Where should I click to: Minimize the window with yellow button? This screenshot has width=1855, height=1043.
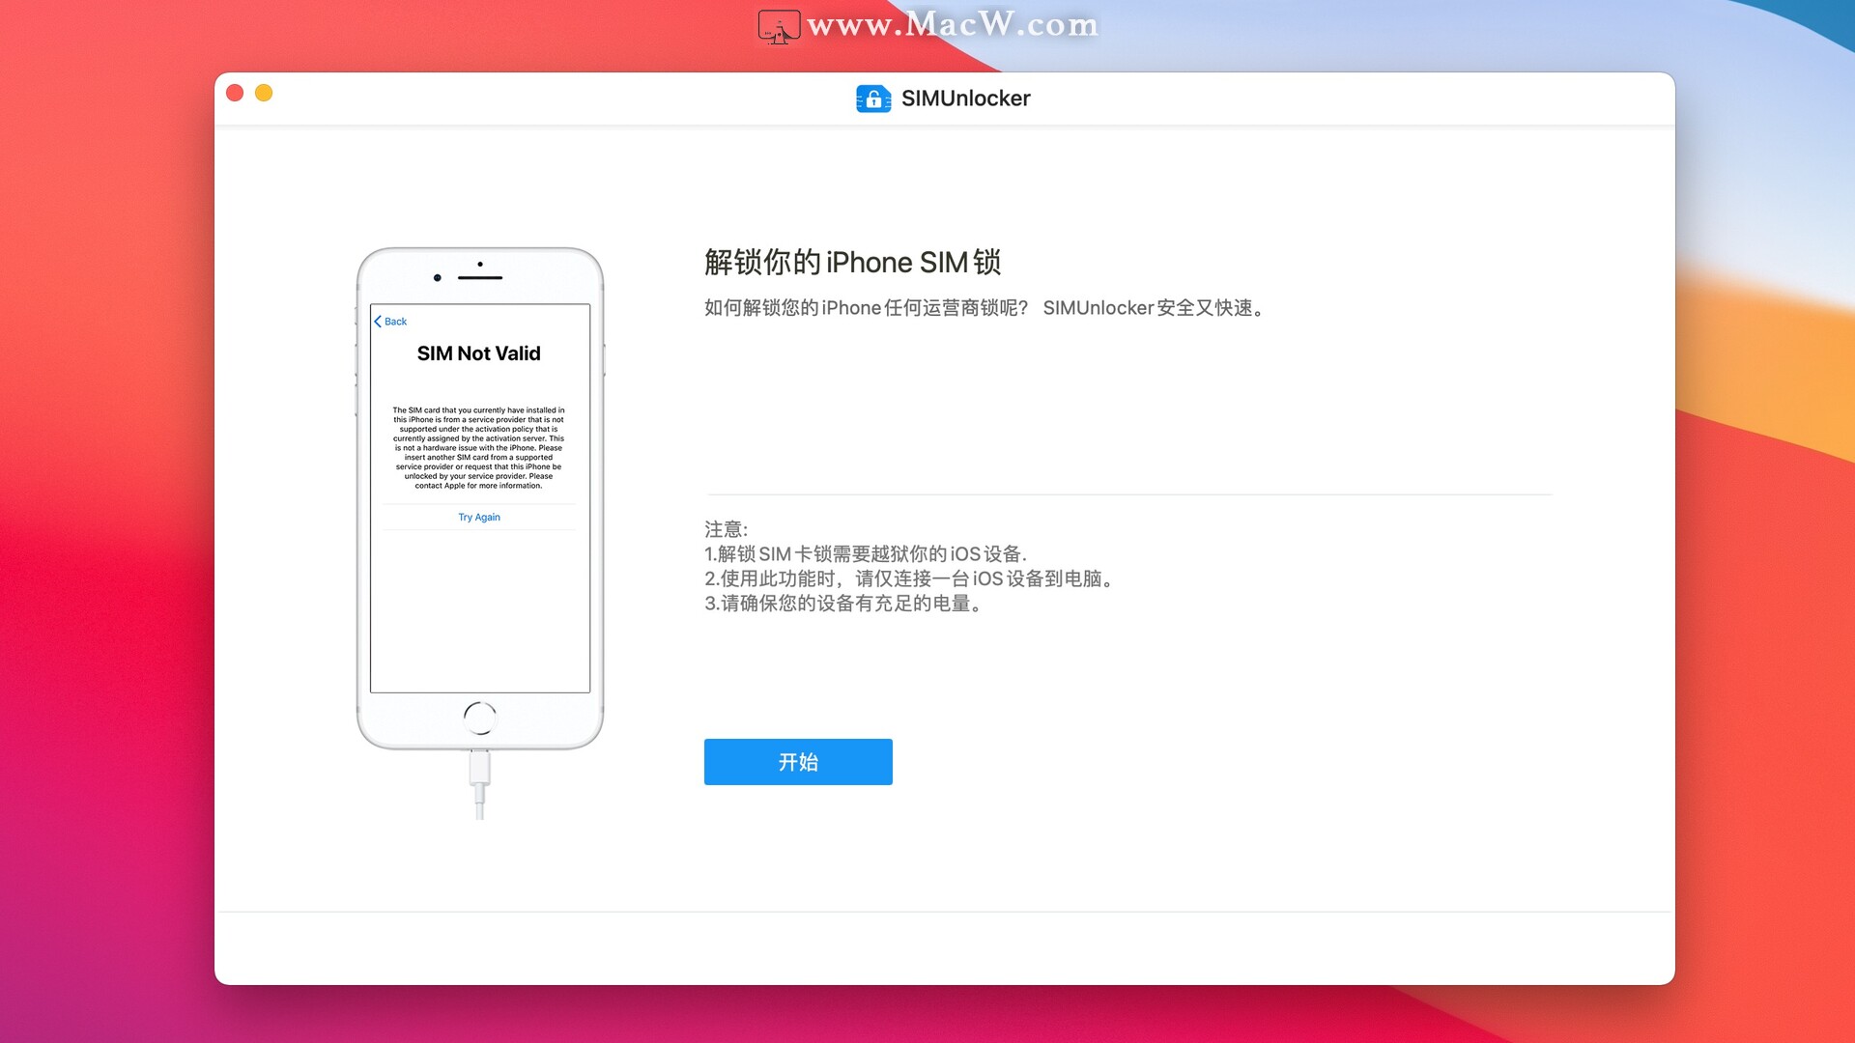click(x=264, y=93)
